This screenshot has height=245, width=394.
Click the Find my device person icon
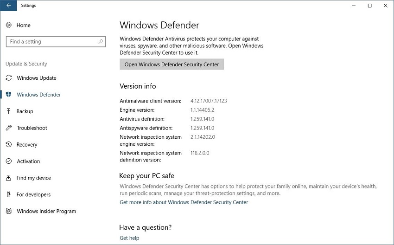click(9, 178)
